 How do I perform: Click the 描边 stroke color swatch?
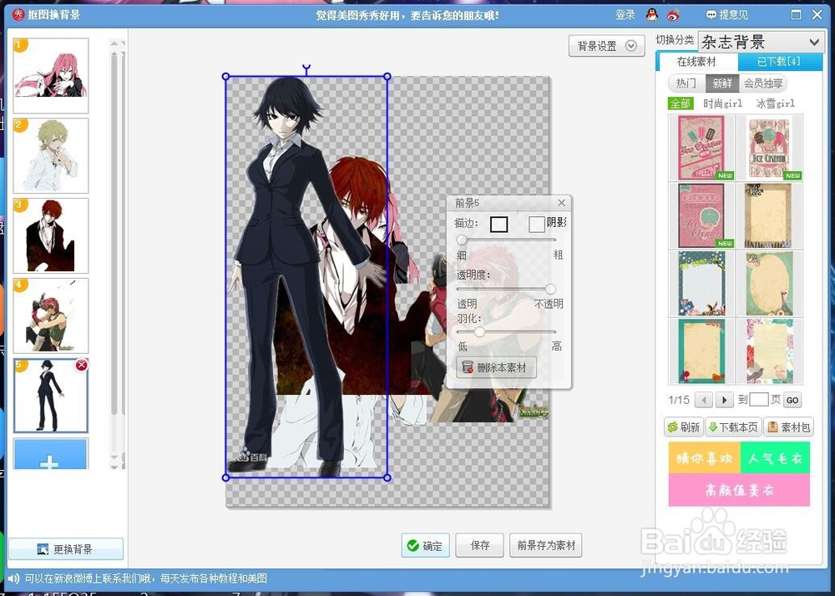click(499, 224)
